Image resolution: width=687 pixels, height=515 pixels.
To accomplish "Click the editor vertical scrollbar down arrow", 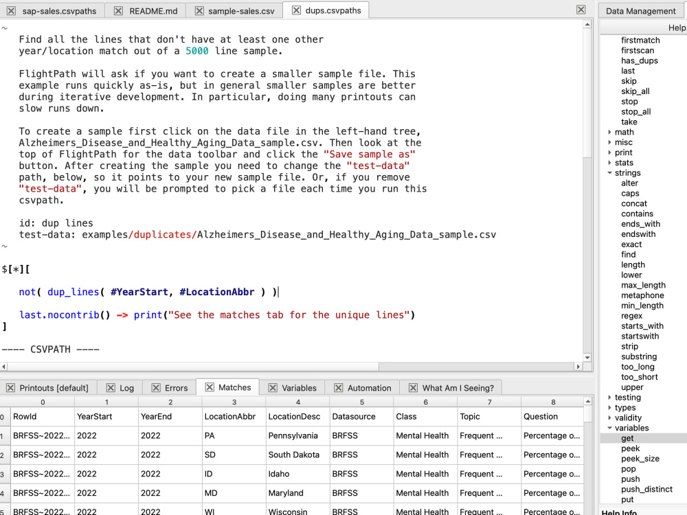I will pos(587,357).
